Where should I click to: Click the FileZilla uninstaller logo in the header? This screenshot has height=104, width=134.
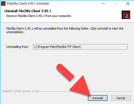pos(126,15)
